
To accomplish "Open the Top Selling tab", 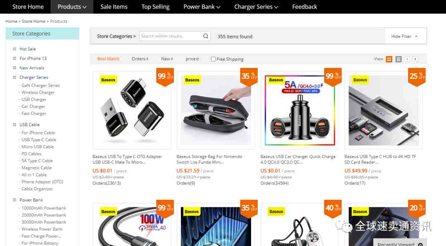I will point(155,7).
